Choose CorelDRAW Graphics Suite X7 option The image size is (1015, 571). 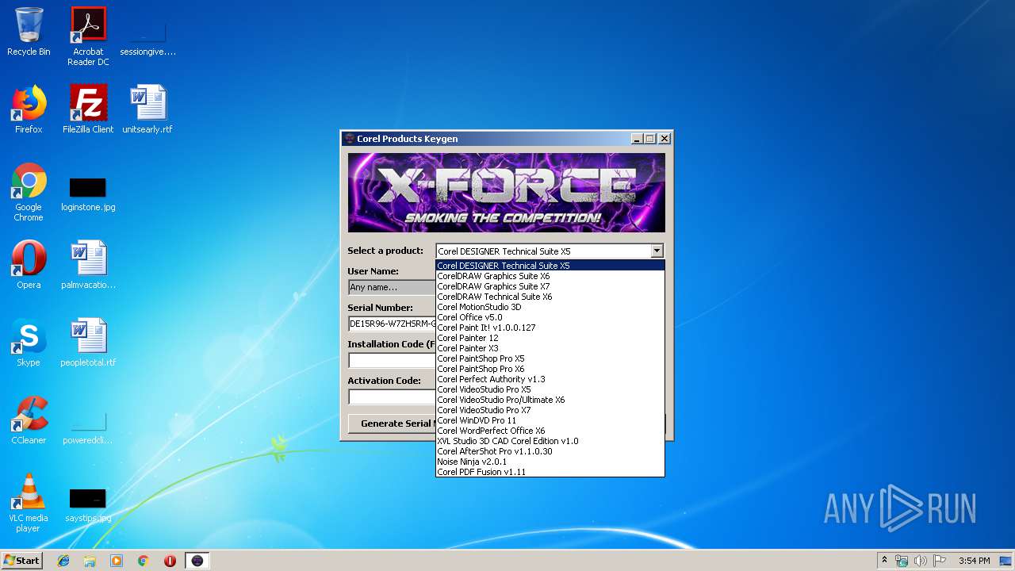point(550,286)
